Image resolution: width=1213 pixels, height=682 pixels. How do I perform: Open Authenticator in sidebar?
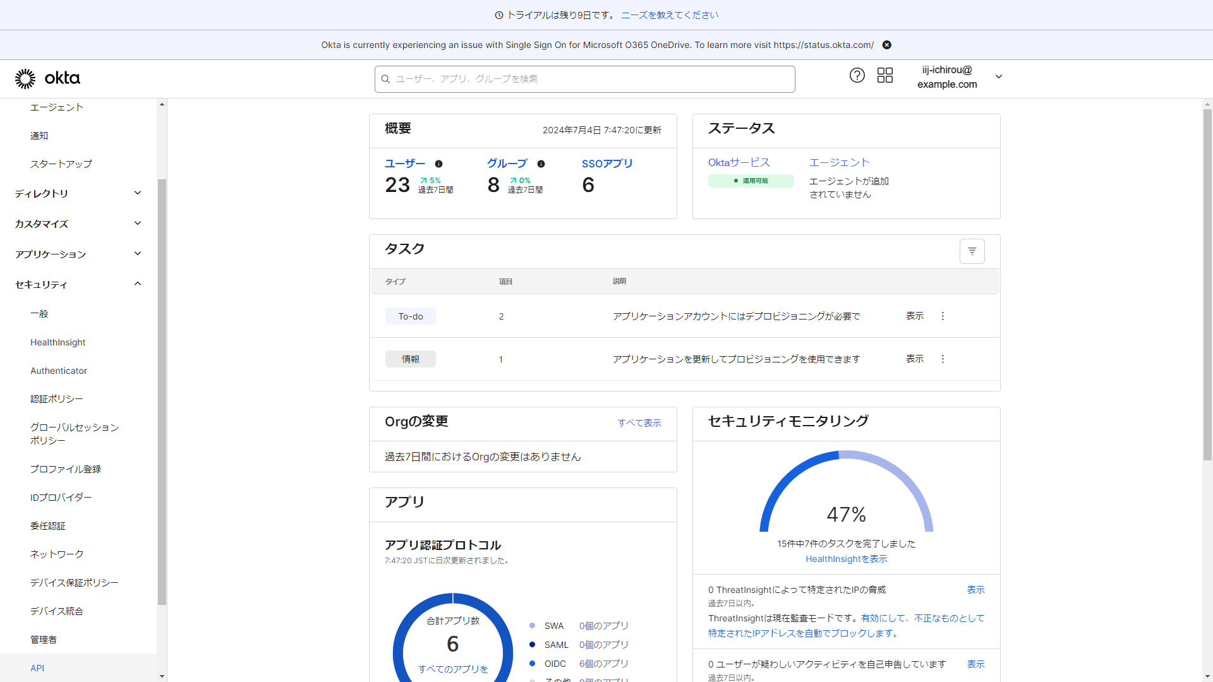59,371
